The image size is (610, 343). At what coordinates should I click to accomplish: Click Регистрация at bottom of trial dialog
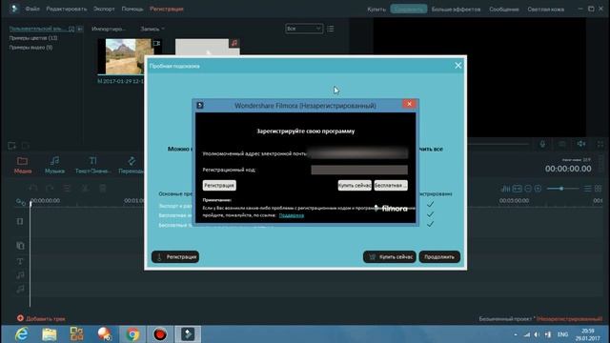tap(175, 256)
